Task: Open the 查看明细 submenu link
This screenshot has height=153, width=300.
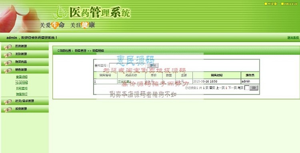Action: tap(22, 77)
